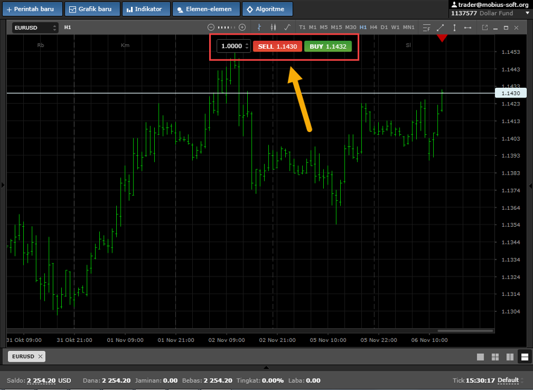Choose single chart layout icon
Image resolution: width=533 pixels, height=390 pixels.
480,357
